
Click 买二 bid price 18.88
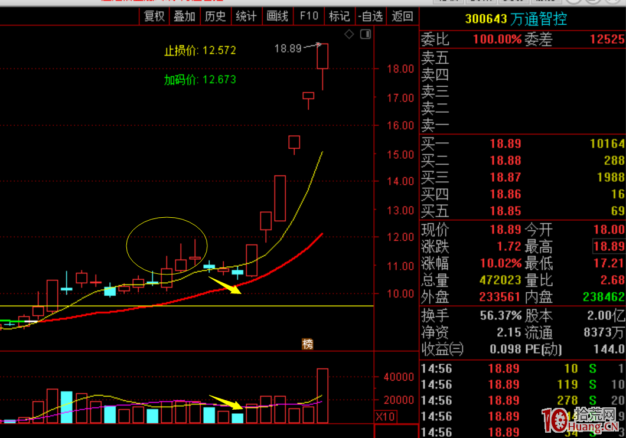click(506, 161)
